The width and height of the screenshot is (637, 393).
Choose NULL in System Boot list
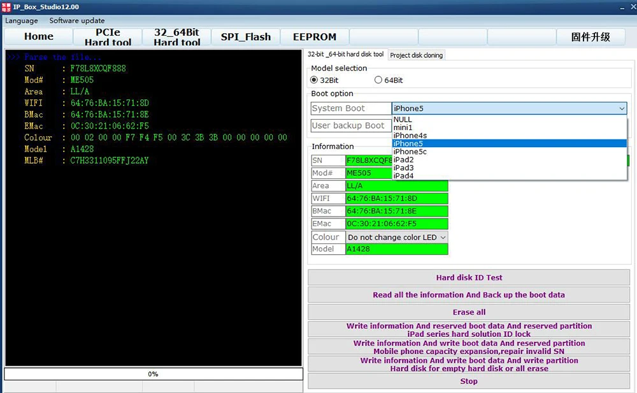(510, 120)
